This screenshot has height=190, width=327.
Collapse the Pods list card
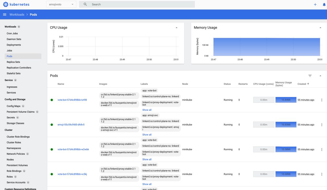(320, 76)
